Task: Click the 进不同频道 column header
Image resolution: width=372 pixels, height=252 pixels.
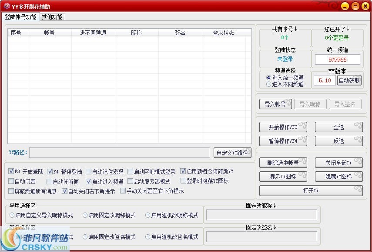Action: click(x=93, y=33)
